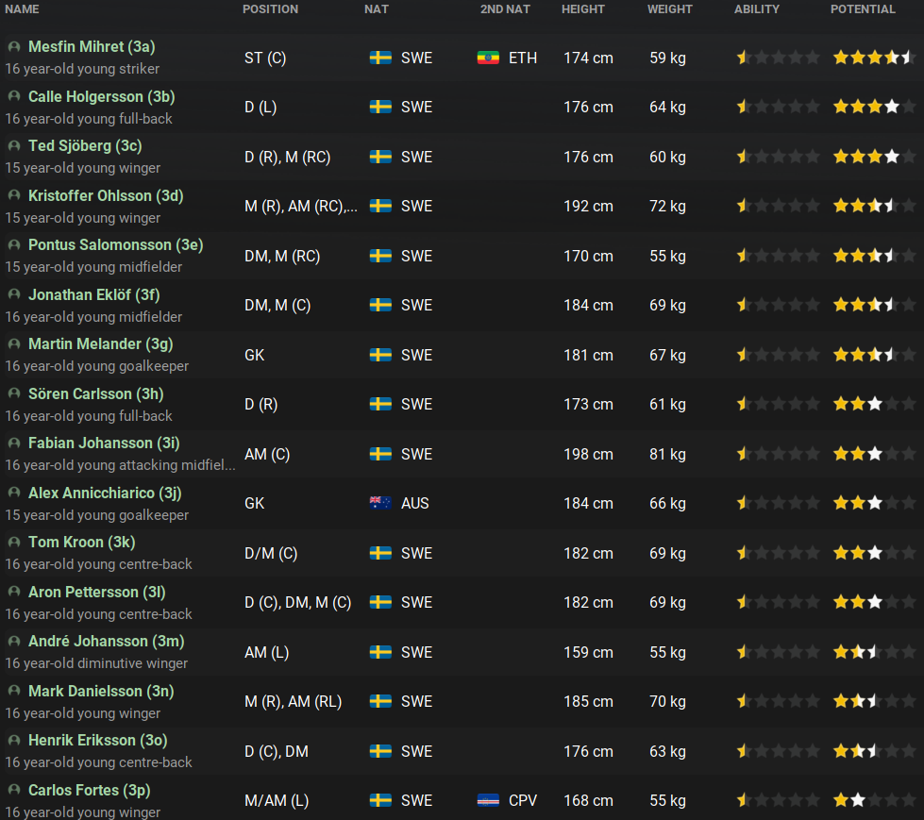
Task: Select the 'ST (C)' position text
Action: click(265, 58)
